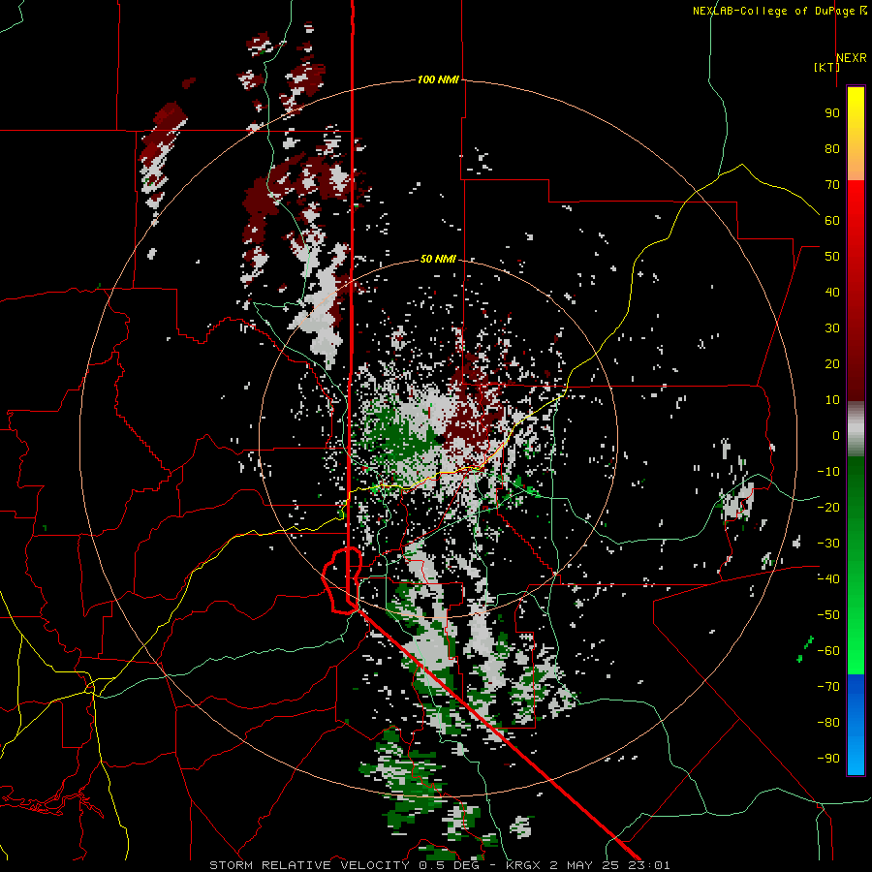Image resolution: width=872 pixels, height=872 pixels.
Task: Click the -90 value on velocity scale
Action: tap(828, 759)
